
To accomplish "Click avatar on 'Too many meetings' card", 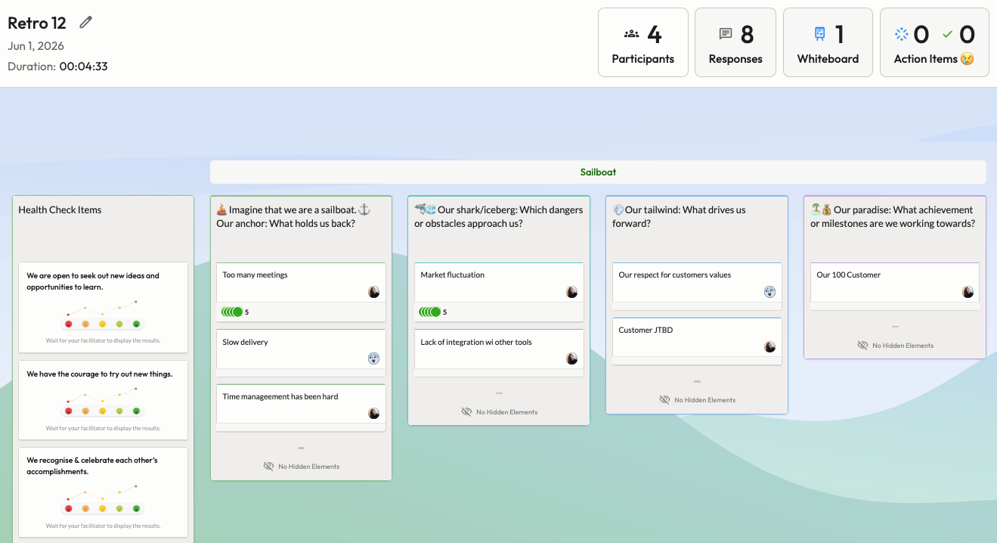I will pyautogui.click(x=373, y=292).
